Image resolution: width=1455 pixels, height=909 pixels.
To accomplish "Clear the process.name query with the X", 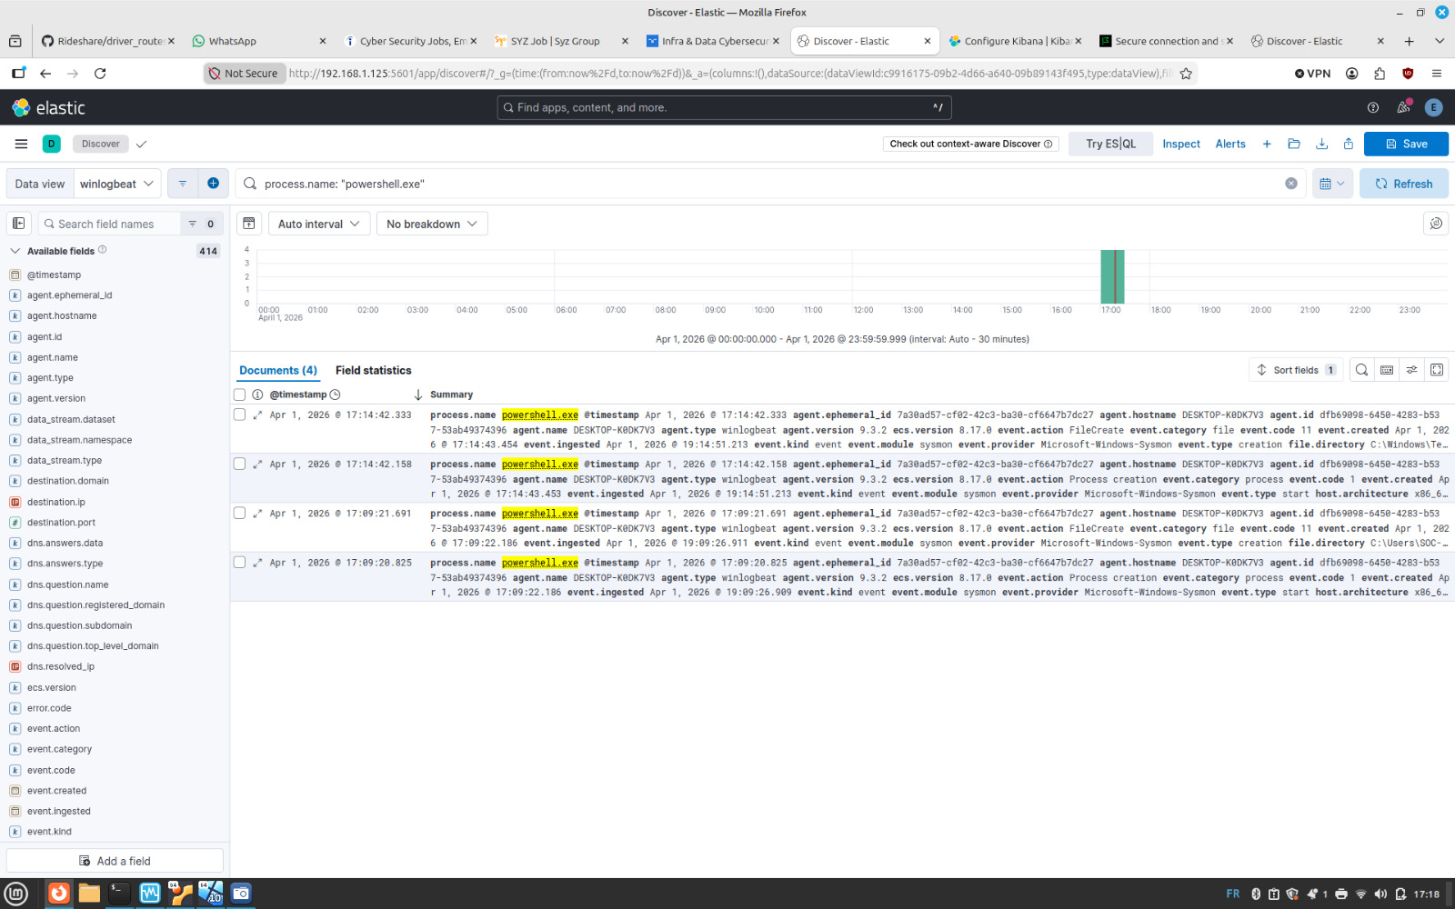I will point(1291,183).
